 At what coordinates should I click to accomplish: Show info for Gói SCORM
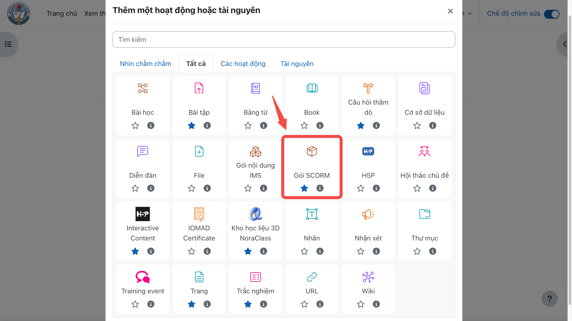pyautogui.click(x=320, y=188)
